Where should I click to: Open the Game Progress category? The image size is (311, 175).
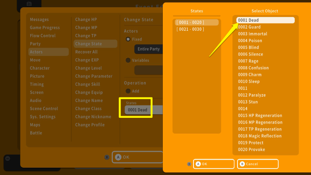(x=44, y=28)
